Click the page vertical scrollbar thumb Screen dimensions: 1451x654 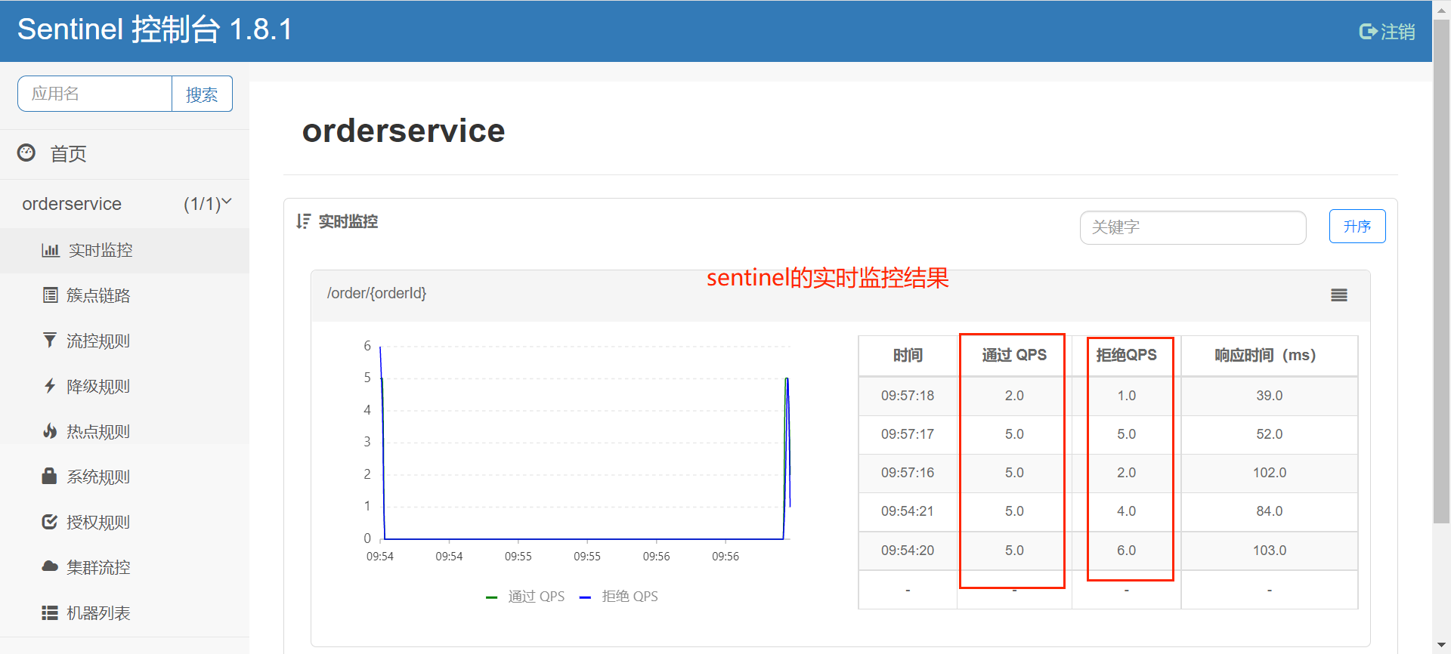1442,272
